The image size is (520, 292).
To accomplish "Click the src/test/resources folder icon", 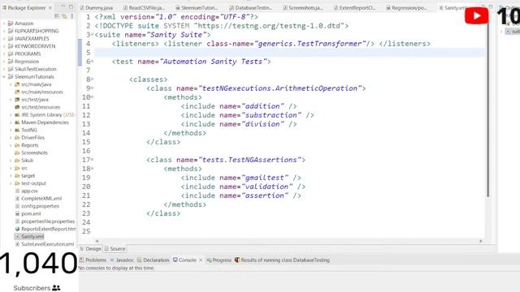I will point(17,107).
